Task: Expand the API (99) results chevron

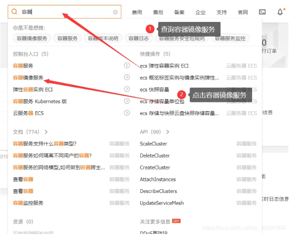Action: coord(168,132)
